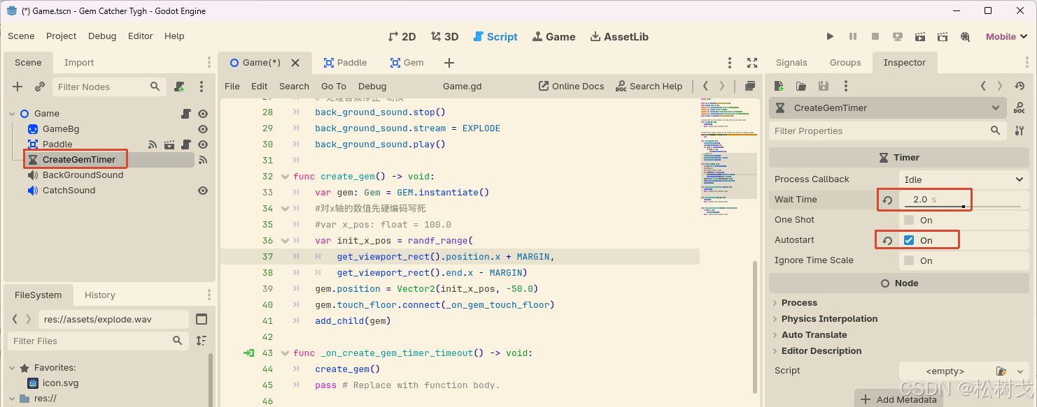The height and width of the screenshot is (407, 1037).
Task: Enable One Shot checkbox
Action: tap(909, 220)
